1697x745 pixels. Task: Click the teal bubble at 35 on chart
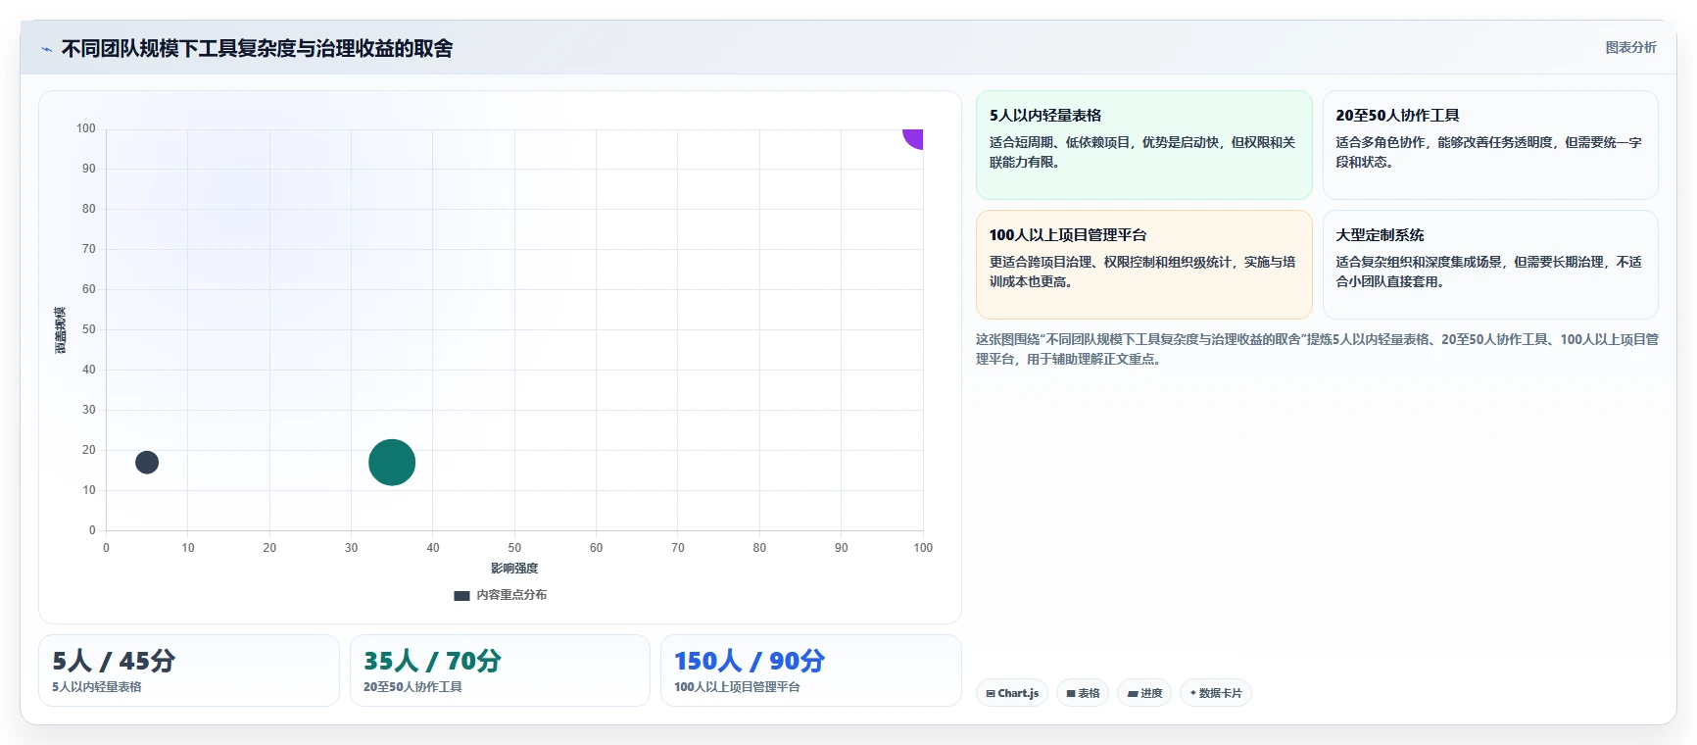point(392,462)
